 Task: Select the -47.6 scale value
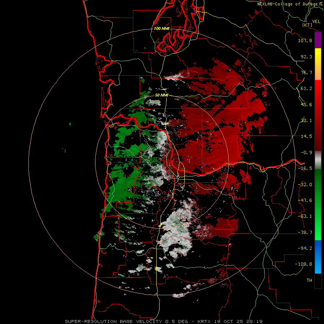point(305,201)
